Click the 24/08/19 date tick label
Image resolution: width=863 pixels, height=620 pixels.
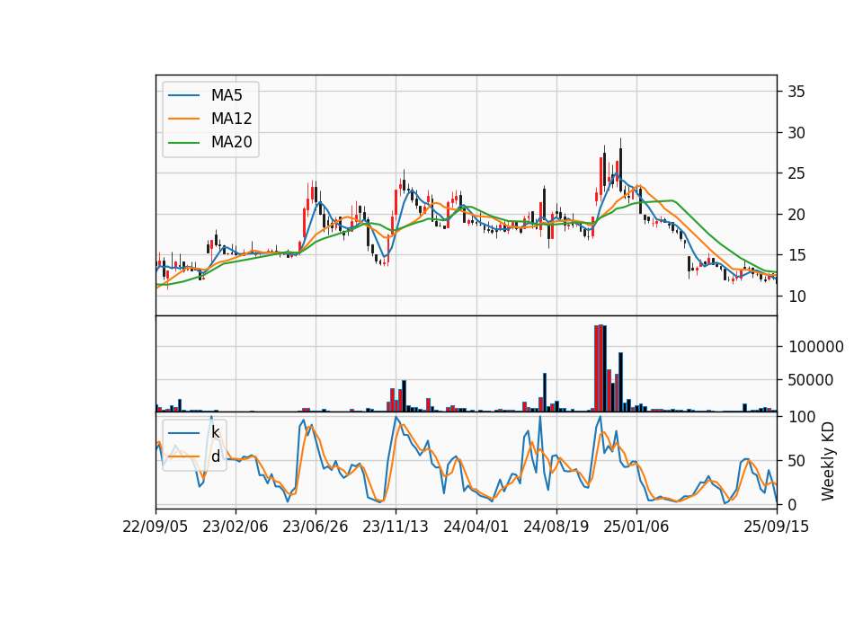click(556, 527)
